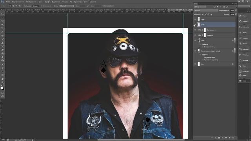The height and width of the screenshot is (141, 251).
Task: Select the Path Selection tool
Action: (x=2, y=71)
